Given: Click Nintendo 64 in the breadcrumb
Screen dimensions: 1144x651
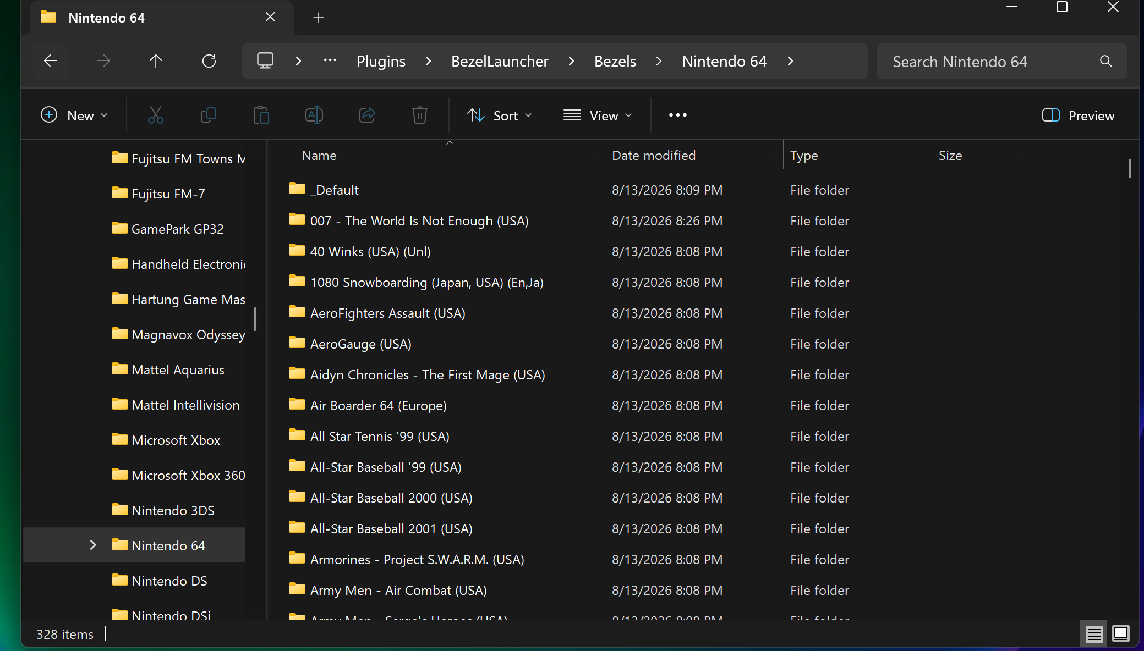Looking at the screenshot, I should tap(724, 61).
